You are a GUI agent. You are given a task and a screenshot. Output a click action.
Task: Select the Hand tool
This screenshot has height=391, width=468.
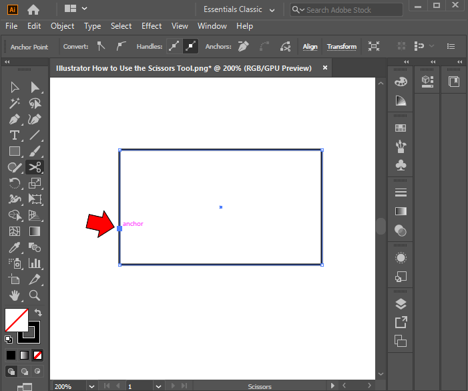point(14,295)
